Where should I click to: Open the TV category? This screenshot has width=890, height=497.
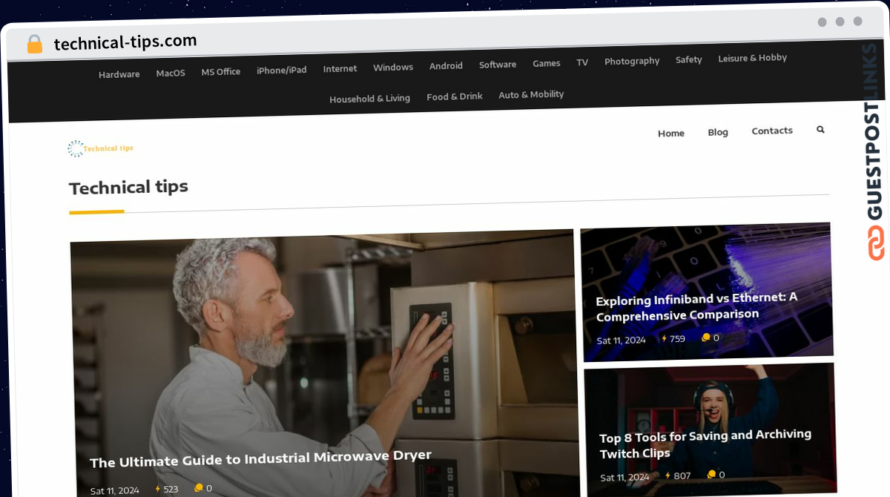(x=582, y=62)
